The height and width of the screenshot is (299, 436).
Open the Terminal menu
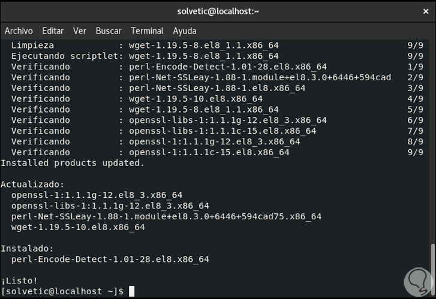(147, 31)
